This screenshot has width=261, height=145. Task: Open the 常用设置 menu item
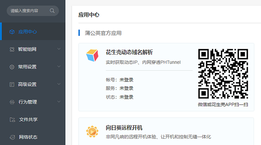[x=33, y=67]
